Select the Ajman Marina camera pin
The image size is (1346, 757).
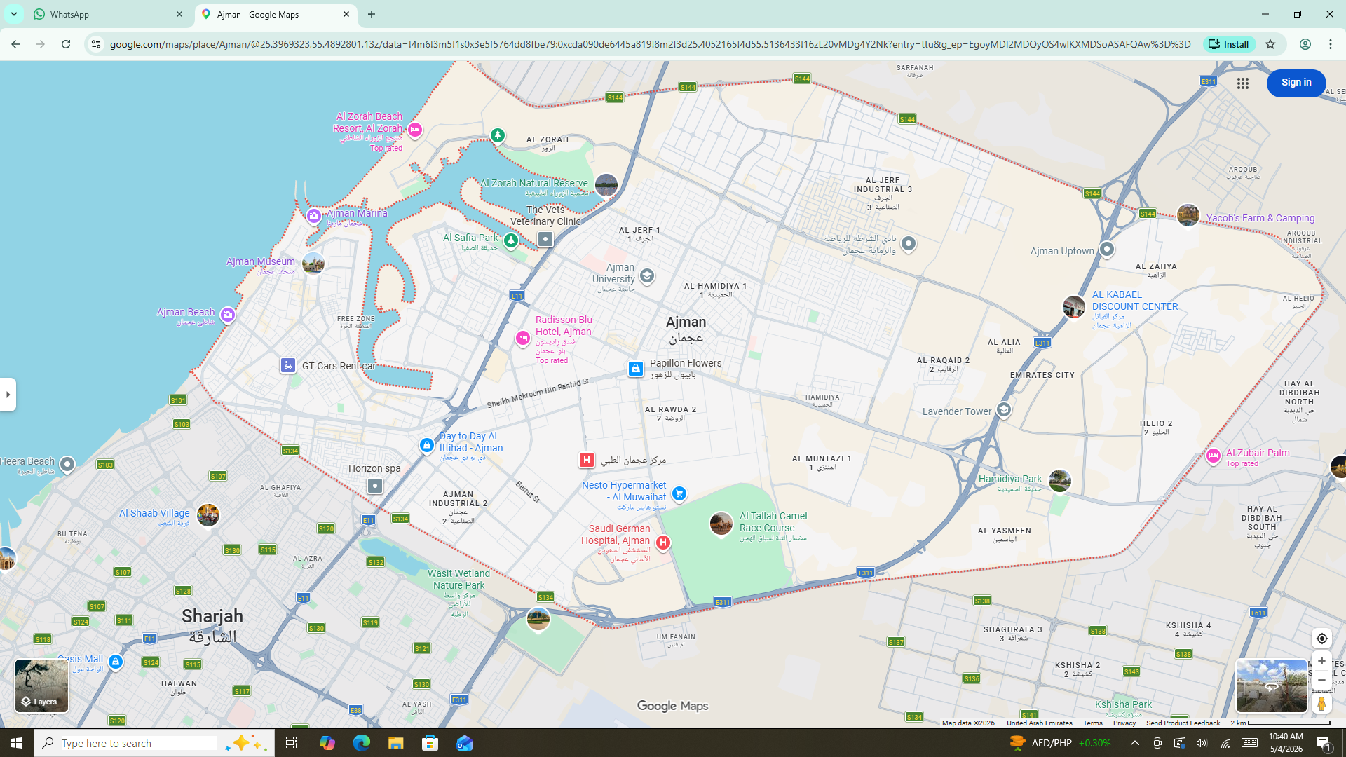[x=313, y=216]
